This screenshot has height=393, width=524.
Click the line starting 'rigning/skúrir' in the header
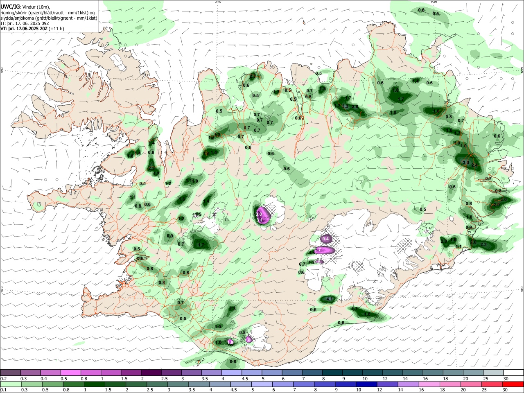[x=48, y=12]
